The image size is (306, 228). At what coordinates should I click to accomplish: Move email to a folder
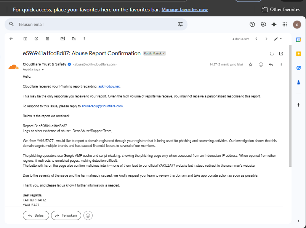click(74, 38)
